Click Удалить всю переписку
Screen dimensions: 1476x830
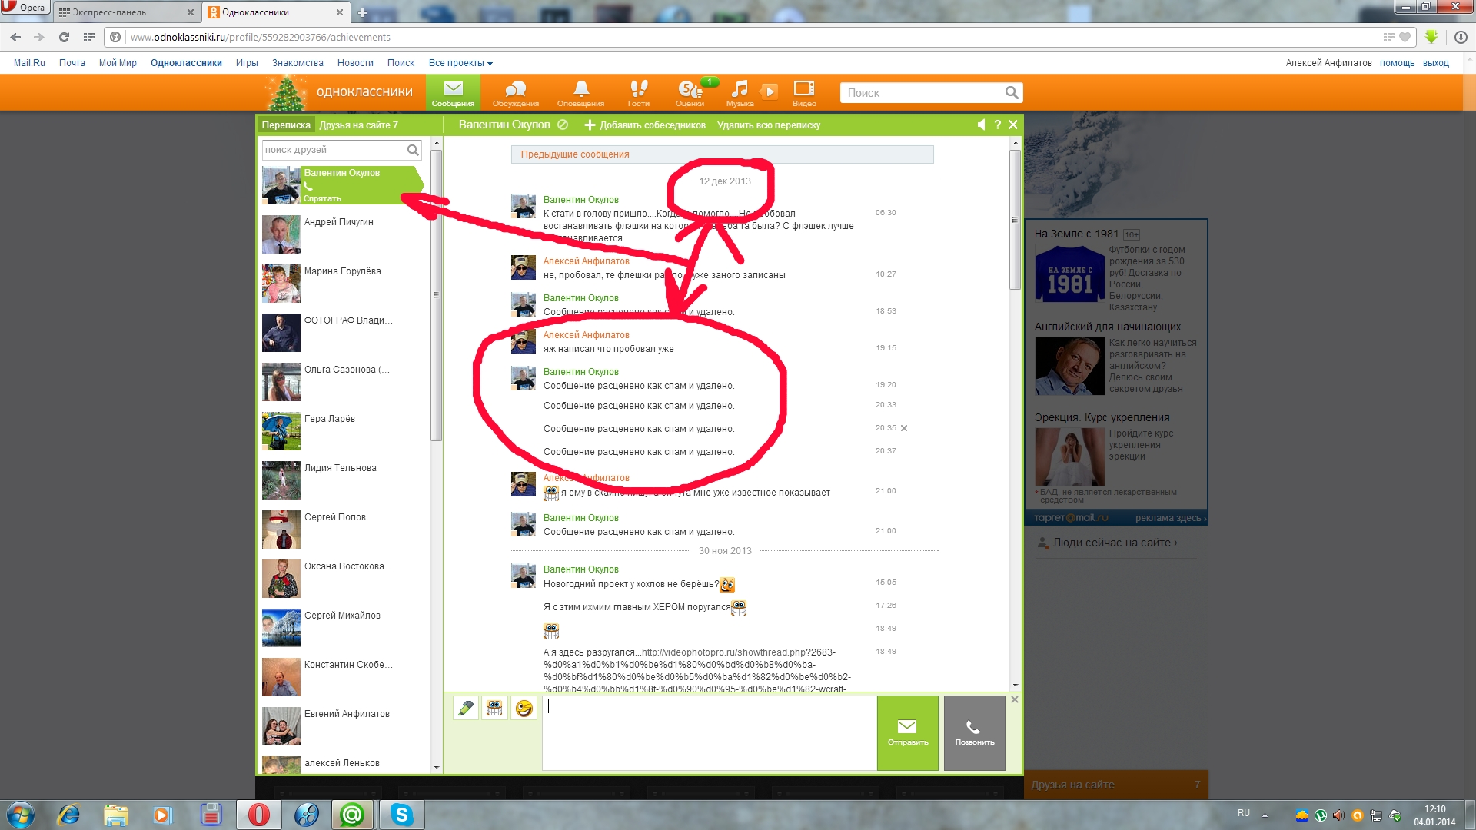[x=768, y=124]
